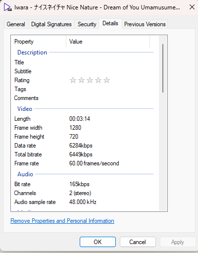Click the OK button
The width and height of the screenshot is (198, 253).
tap(98, 242)
